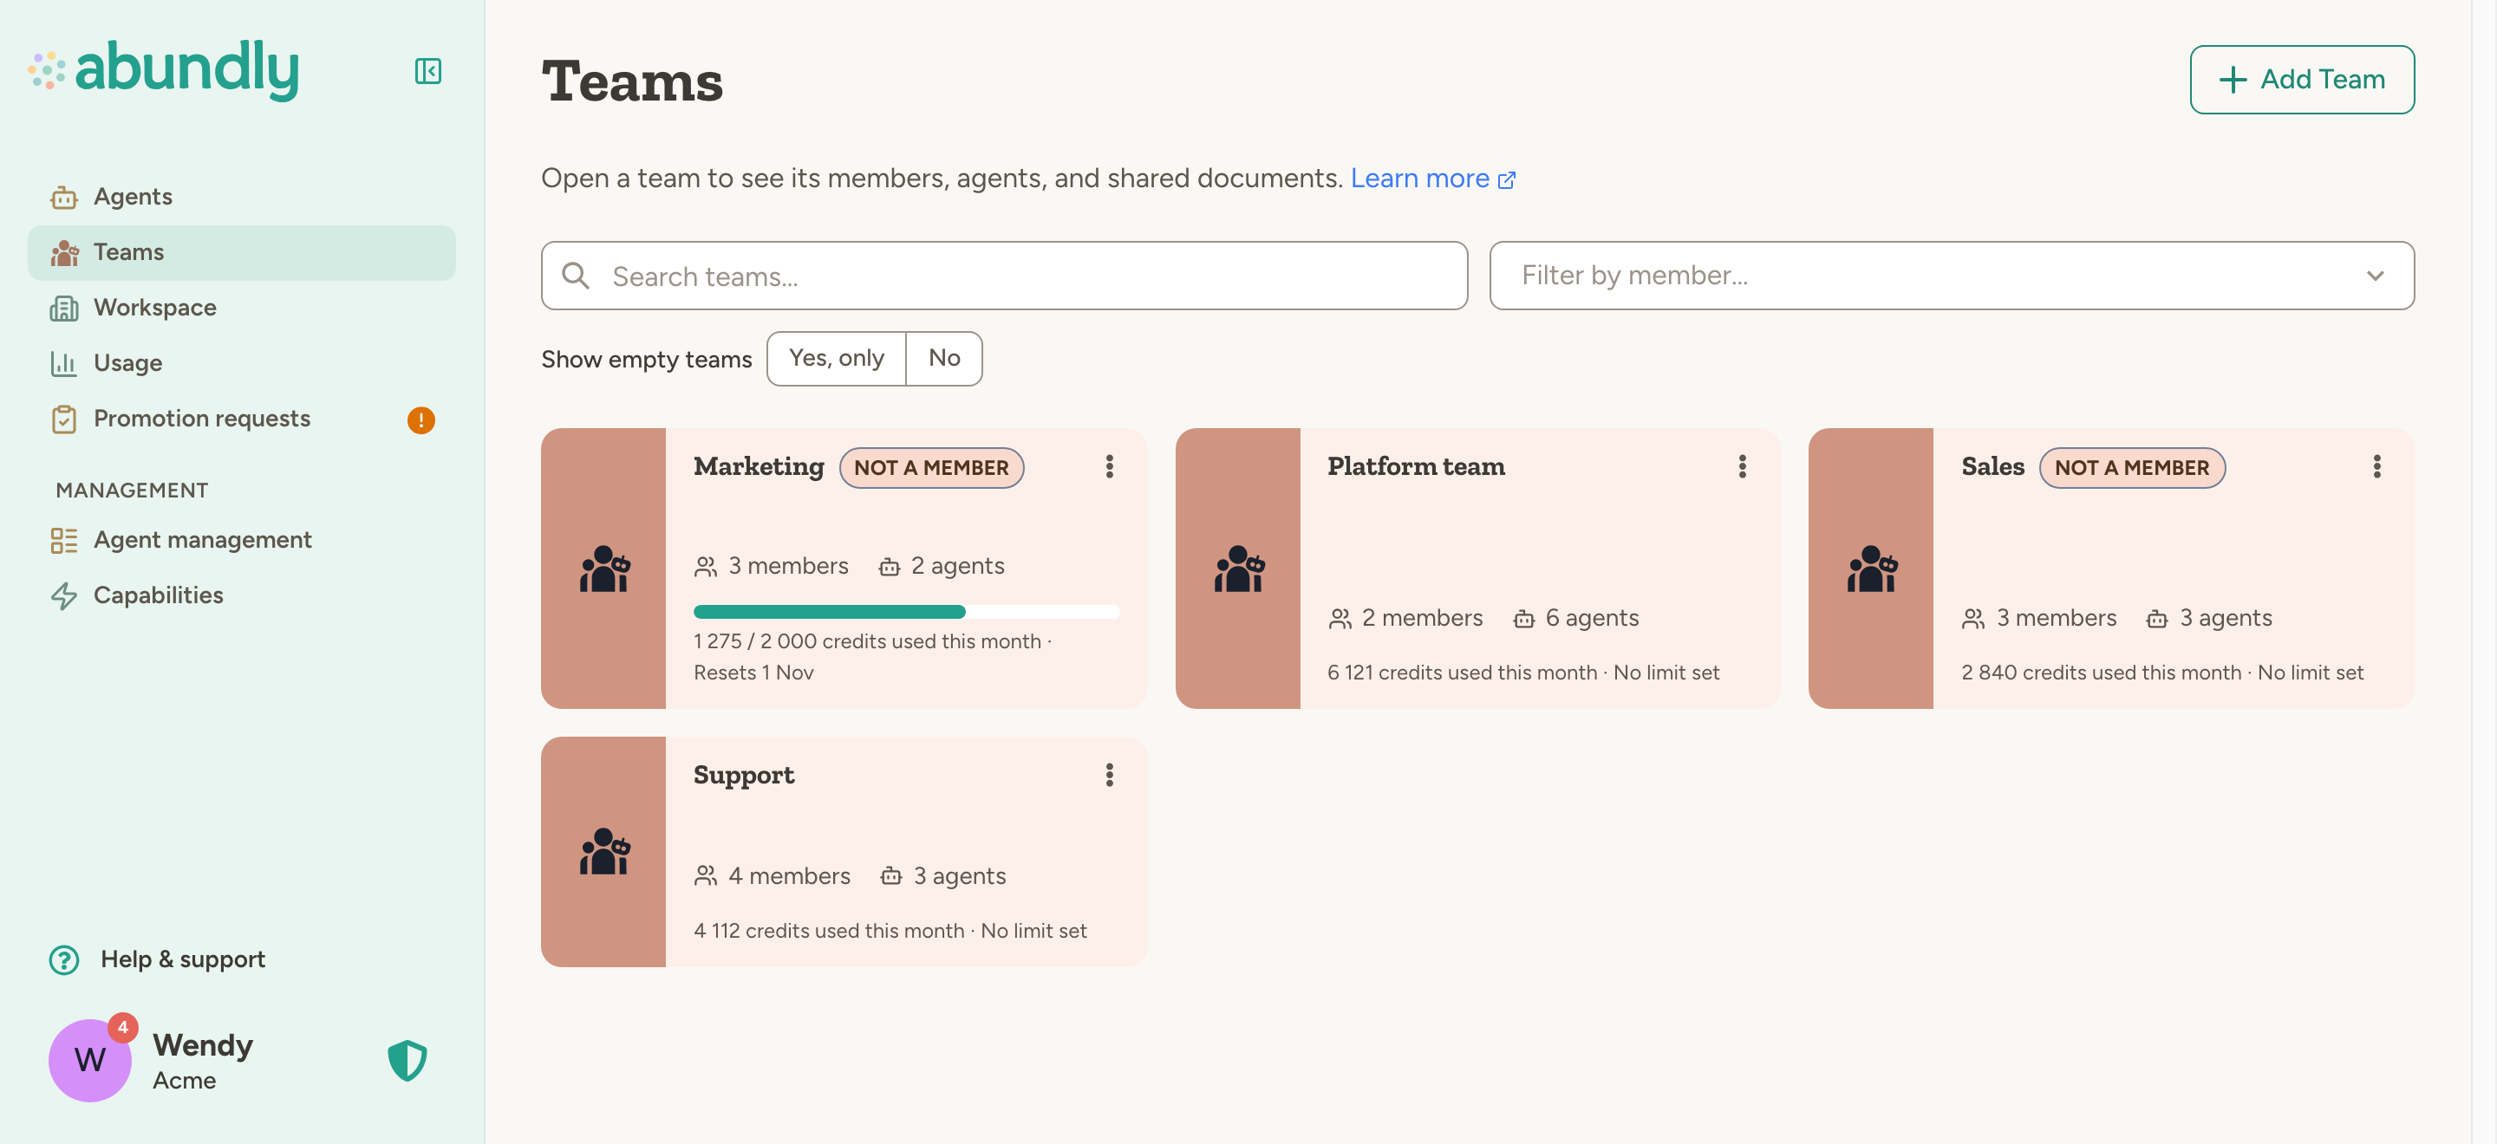This screenshot has width=2497, height=1144.
Task: Open Workspace from sidebar
Action: point(241,308)
